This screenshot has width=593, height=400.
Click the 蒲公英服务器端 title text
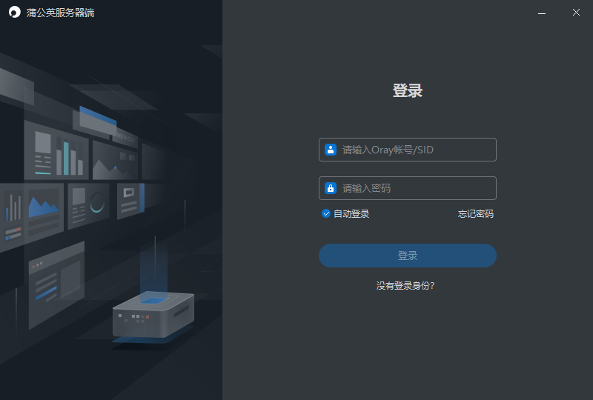61,13
